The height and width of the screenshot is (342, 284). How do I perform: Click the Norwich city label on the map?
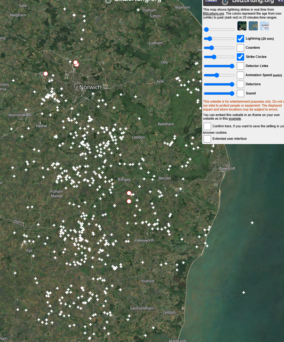click(90, 87)
